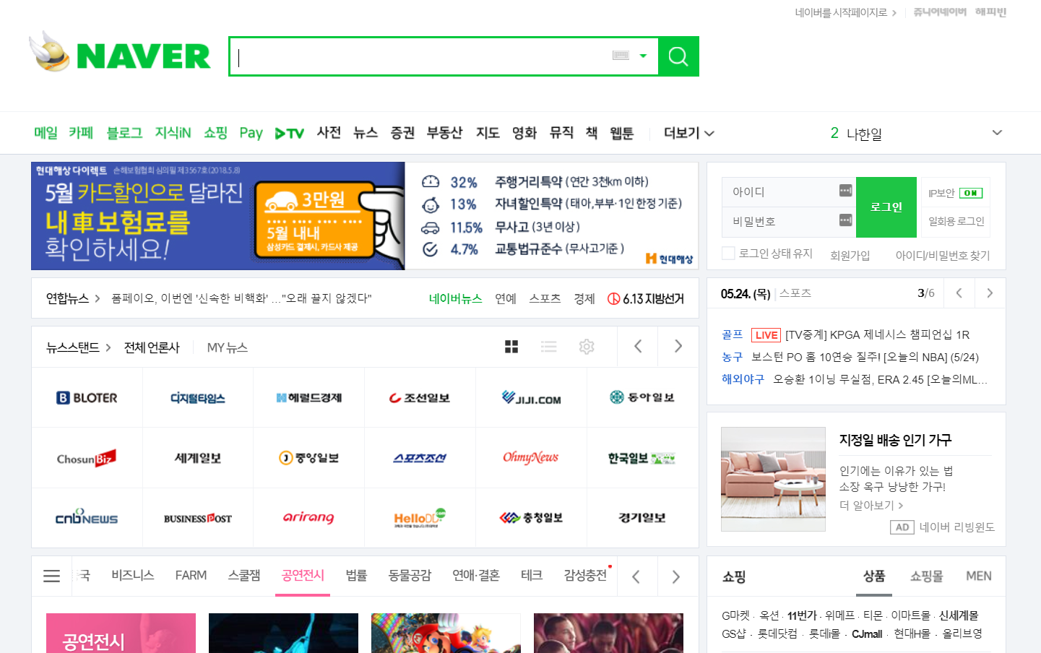Switch newsstand to list view icon
The height and width of the screenshot is (653, 1041).
[x=549, y=347]
